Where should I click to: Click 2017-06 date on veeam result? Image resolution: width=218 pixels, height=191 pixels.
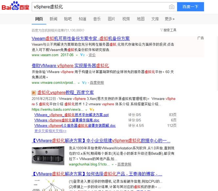[x=67, y=55]
